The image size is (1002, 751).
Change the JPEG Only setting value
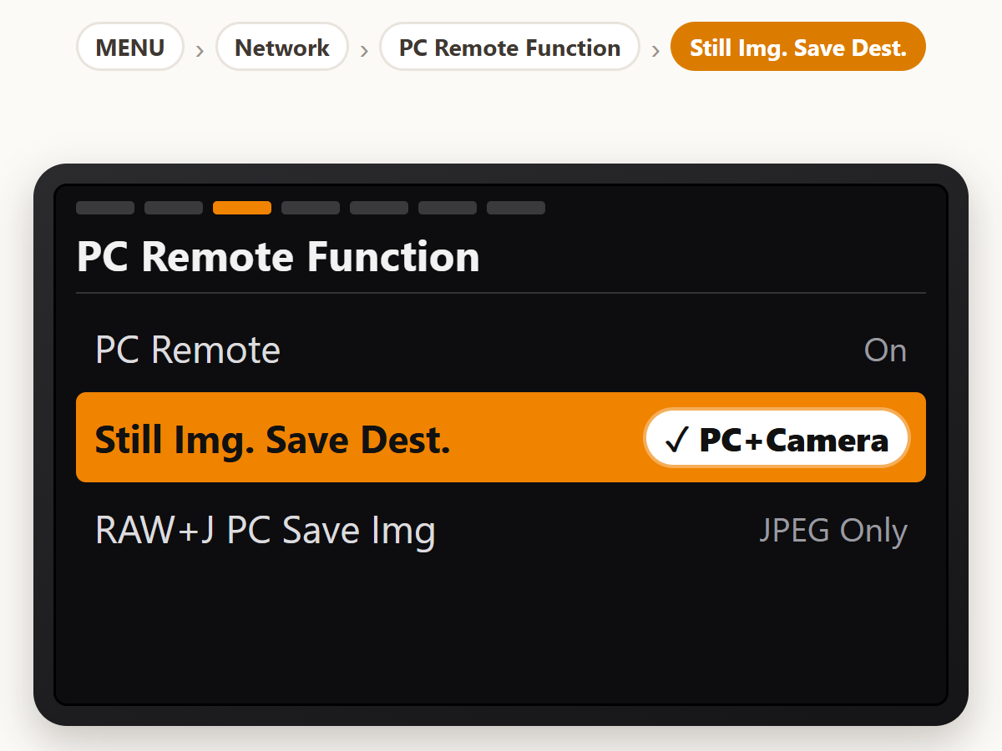(833, 531)
